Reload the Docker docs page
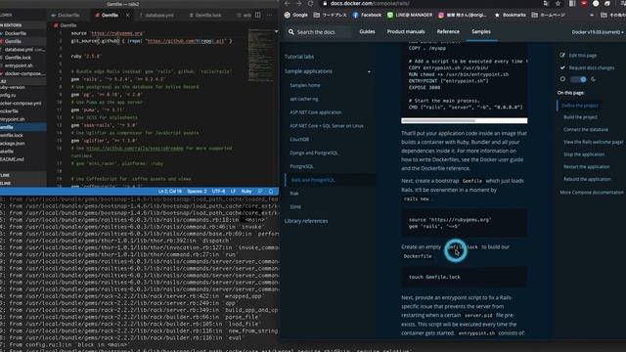The height and width of the screenshot is (352, 626). click(x=310, y=4)
